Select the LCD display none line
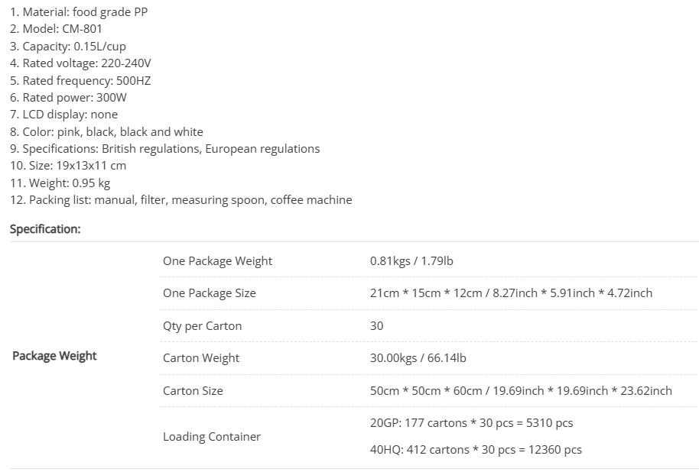This screenshot has height=472, width=699. (63, 115)
